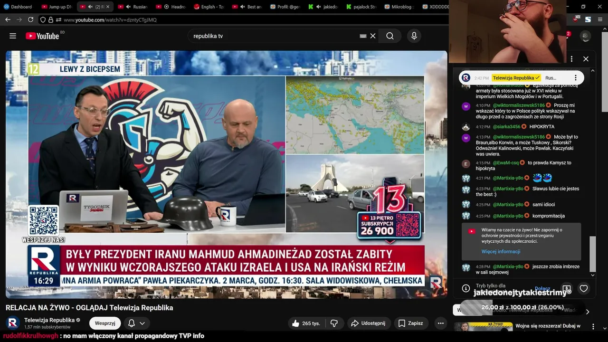Image resolution: width=608 pixels, height=342 pixels.
Task: Click pinned Telewizja Republika chat badge
Action: click(516, 78)
